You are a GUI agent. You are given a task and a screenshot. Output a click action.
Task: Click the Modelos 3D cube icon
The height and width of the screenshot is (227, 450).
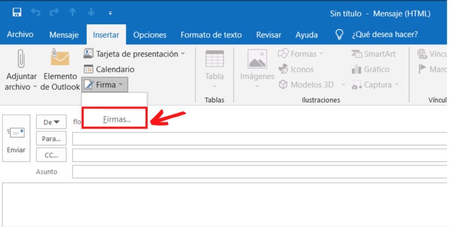tap(283, 84)
